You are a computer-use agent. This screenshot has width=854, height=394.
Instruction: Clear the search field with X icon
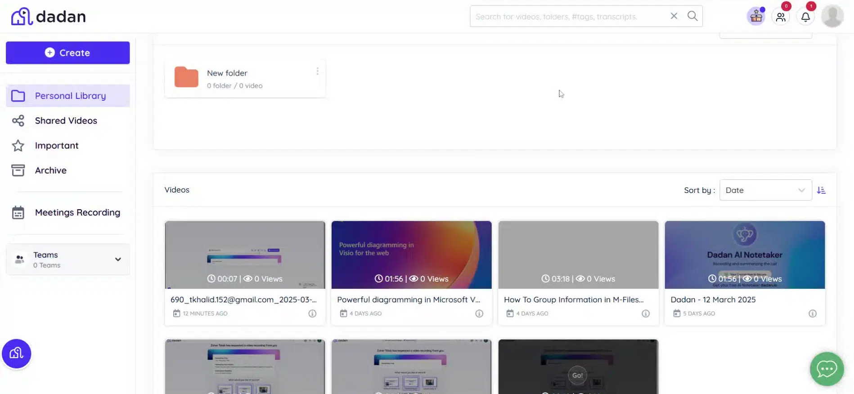tap(674, 16)
